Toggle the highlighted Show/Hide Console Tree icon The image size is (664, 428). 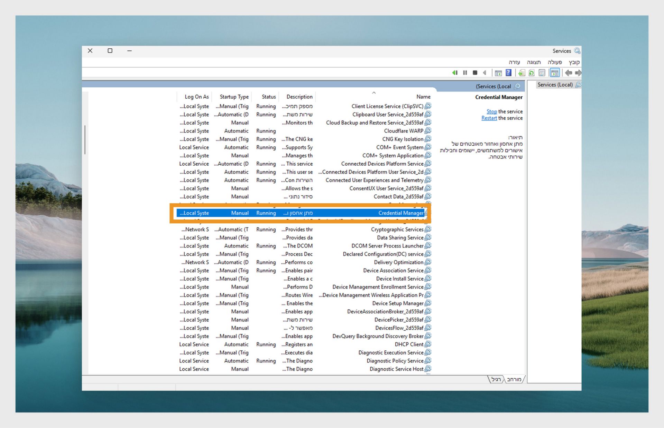click(x=554, y=73)
